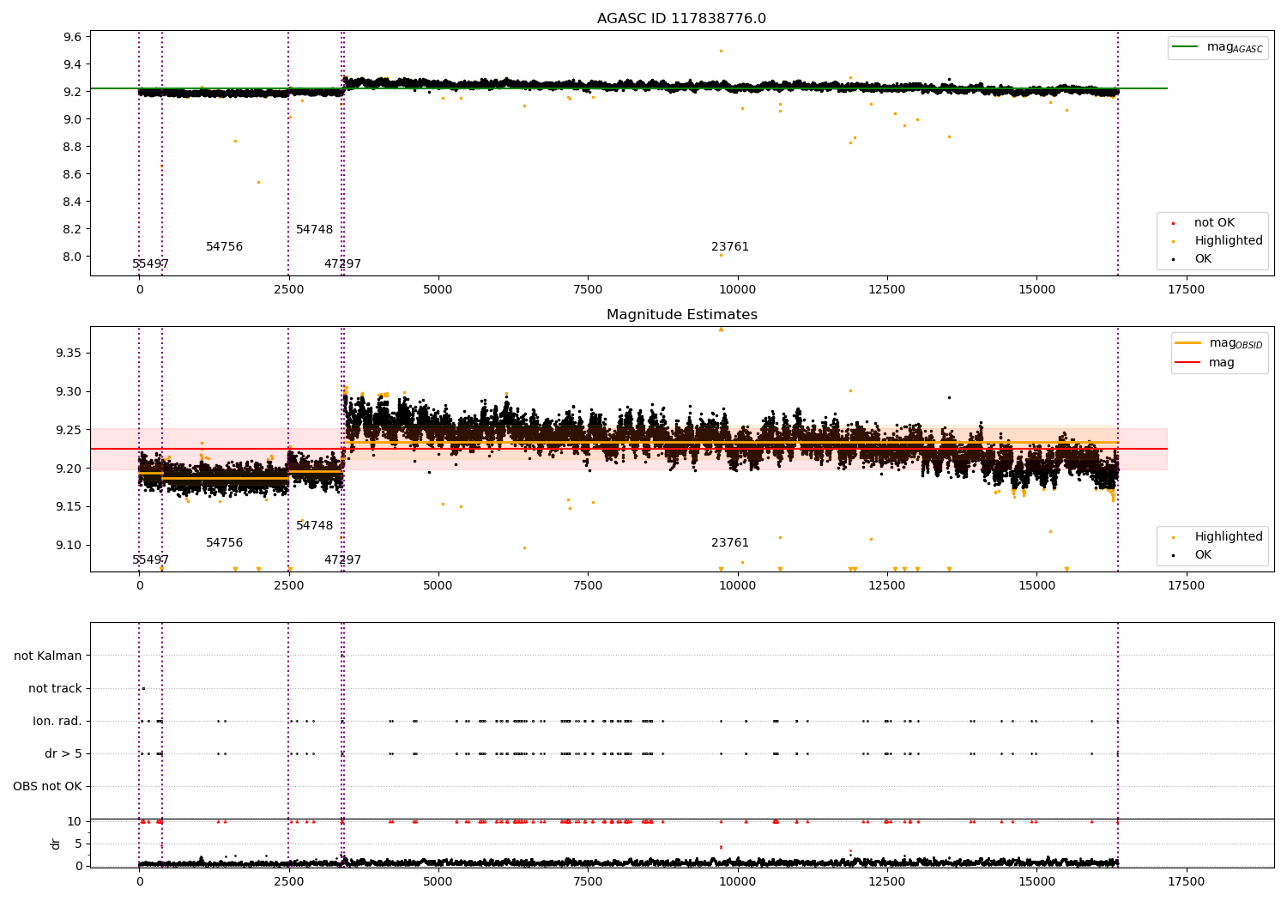Select the mag OBSID legend entry
This screenshot has width=1287, height=901.
pos(1219,343)
